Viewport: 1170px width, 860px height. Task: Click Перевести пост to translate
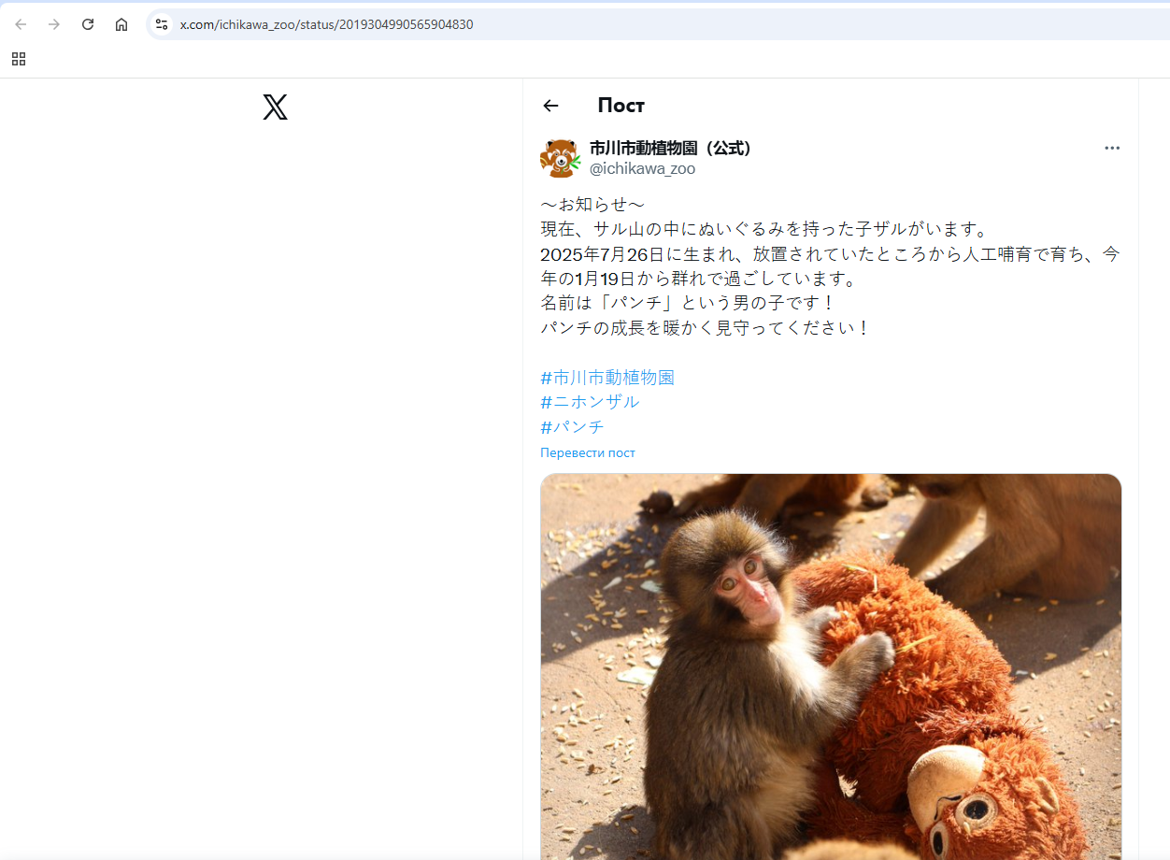click(587, 452)
